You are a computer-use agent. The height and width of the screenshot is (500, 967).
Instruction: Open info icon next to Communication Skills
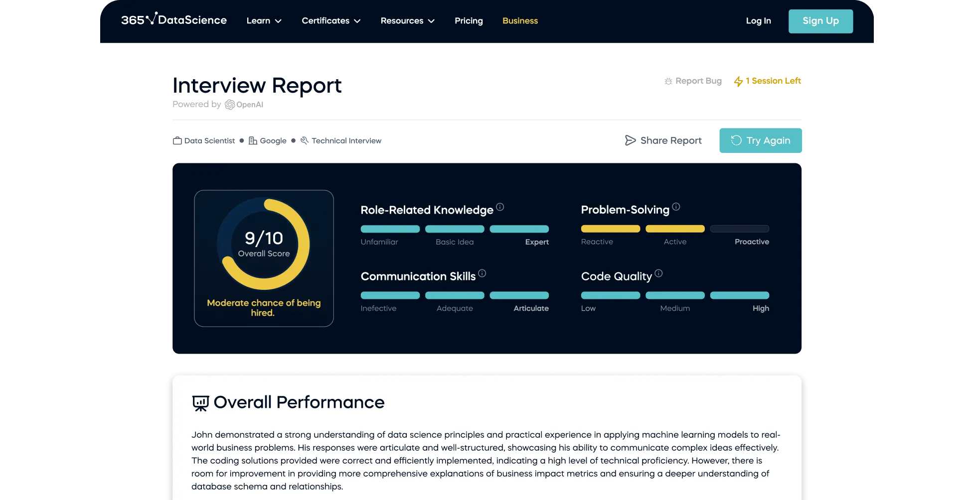[x=482, y=273]
